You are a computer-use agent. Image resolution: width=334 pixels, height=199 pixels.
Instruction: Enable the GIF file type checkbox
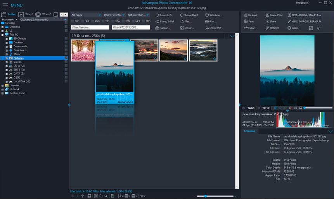pyautogui.click(x=73, y=21)
